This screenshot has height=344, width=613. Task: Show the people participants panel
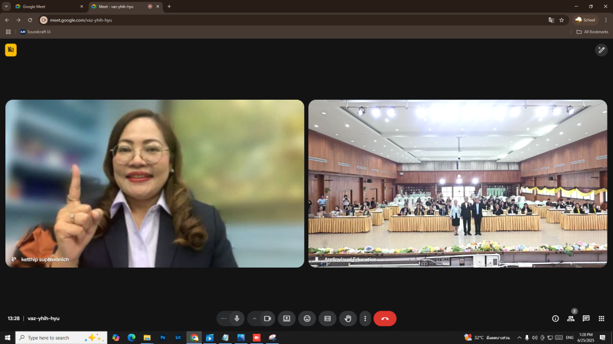[570, 318]
